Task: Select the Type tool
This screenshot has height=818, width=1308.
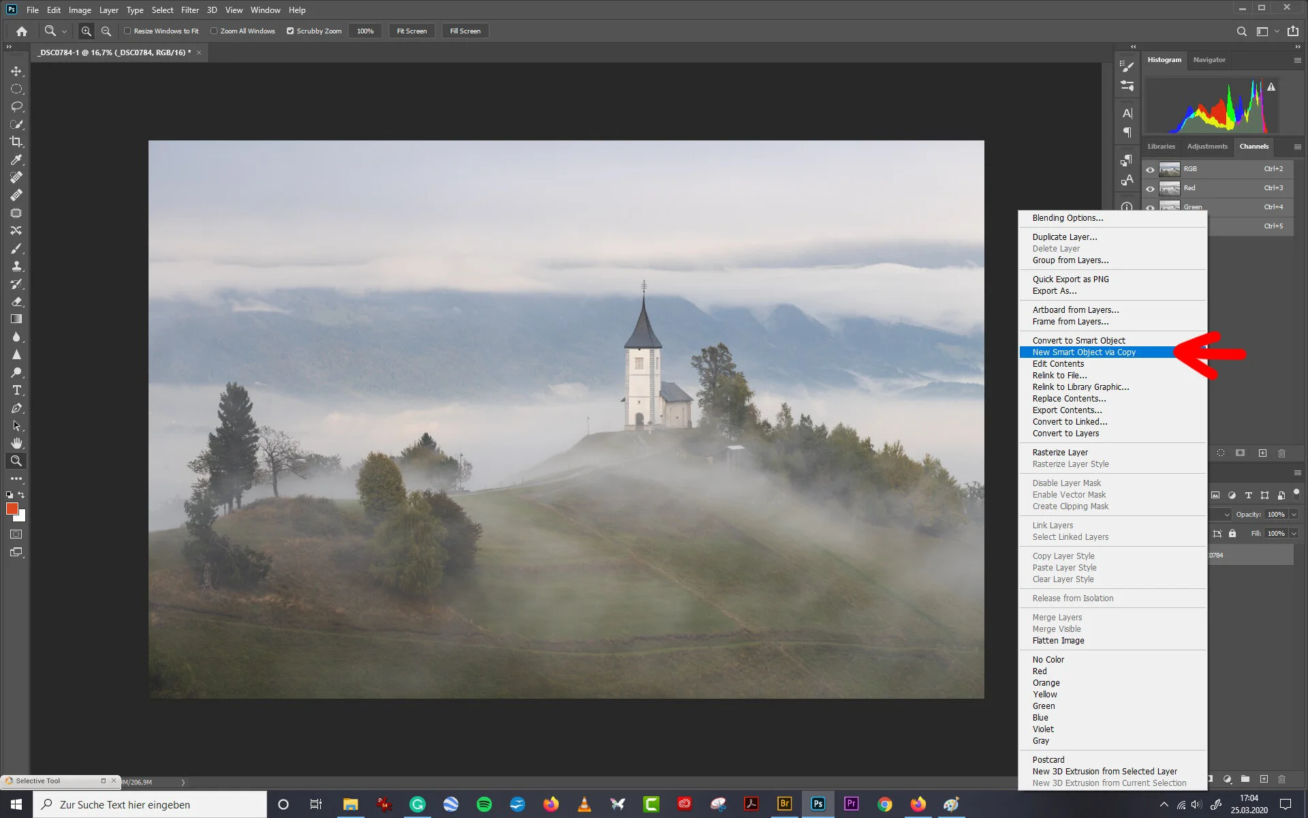Action: (16, 390)
